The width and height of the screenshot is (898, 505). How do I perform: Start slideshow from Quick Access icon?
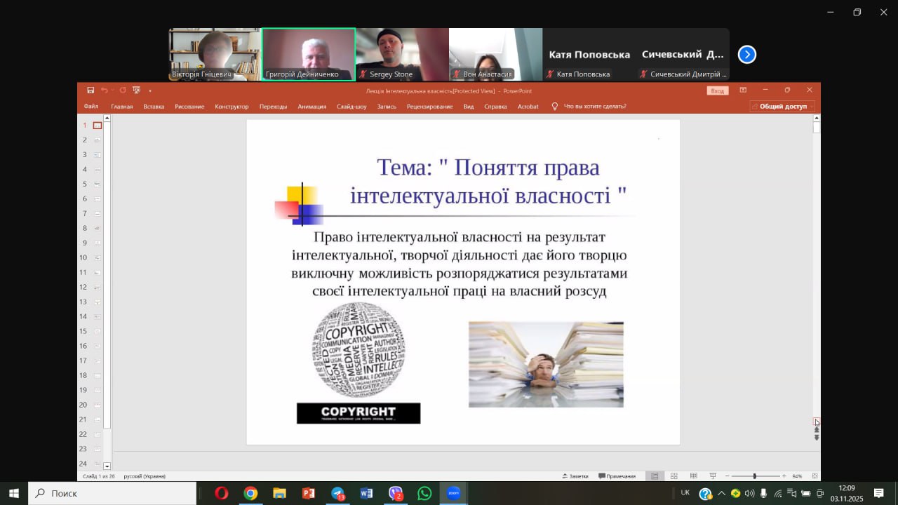(136, 90)
